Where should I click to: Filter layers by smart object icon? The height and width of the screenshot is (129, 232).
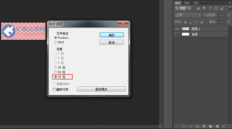point(222,8)
